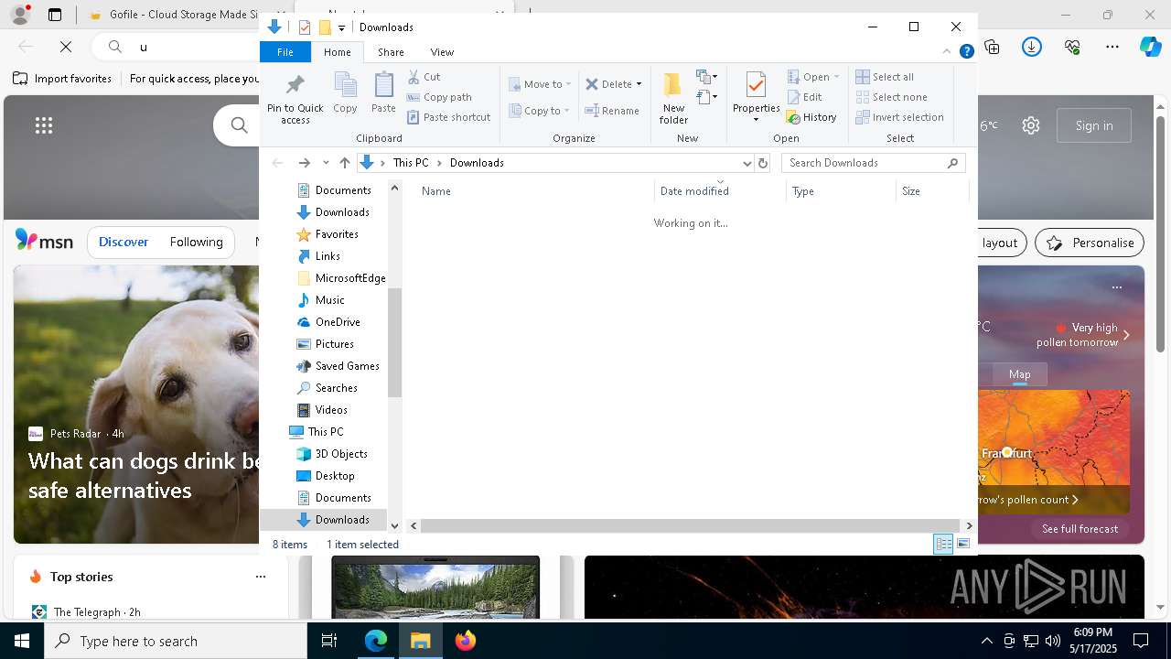Click File Explorer taskbar icon
The height and width of the screenshot is (659, 1171).
click(421, 641)
